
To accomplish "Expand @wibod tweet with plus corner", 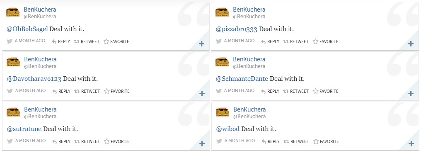I will (411, 144).
